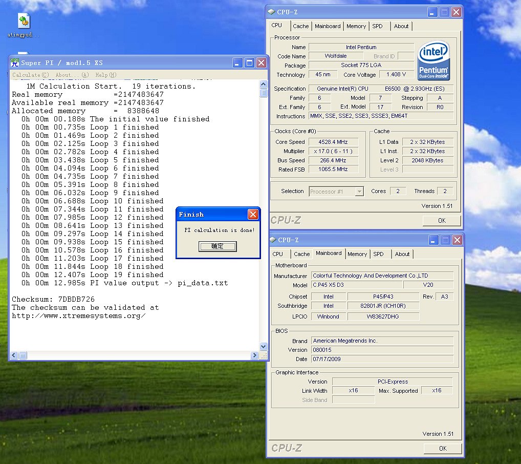The image size is (521, 464).
Task: Click the 1M Calculation Start line
Action: pyautogui.click(x=111, y=86)
